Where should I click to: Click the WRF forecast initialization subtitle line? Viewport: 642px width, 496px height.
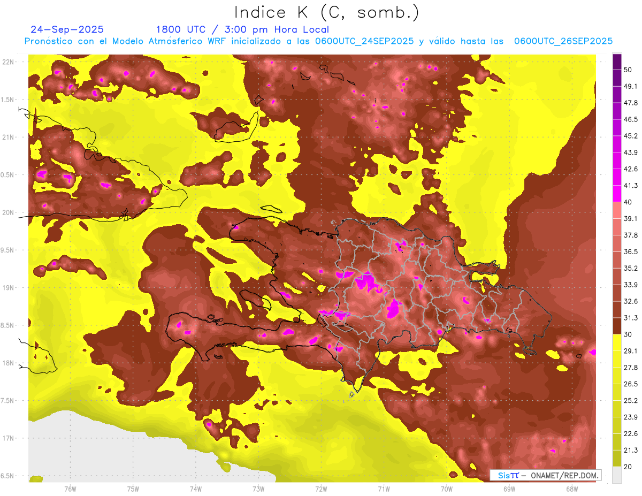pos(318,41)
